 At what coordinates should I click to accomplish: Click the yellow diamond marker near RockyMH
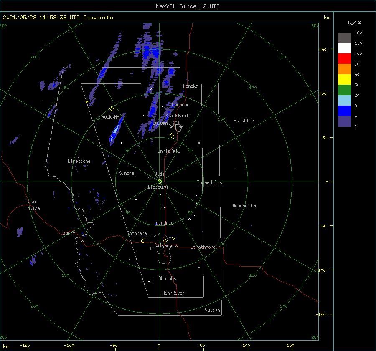pos(112,109)
